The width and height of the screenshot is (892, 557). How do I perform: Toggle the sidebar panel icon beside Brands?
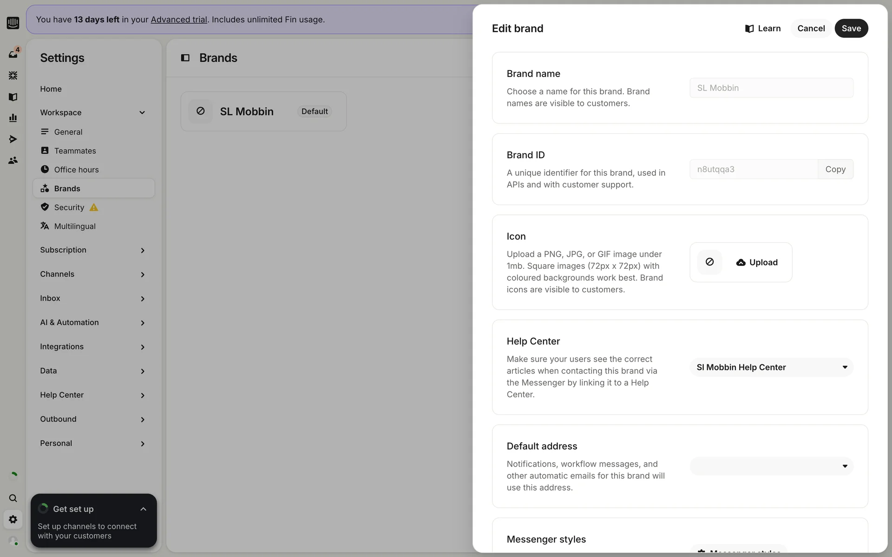(185, 58)
